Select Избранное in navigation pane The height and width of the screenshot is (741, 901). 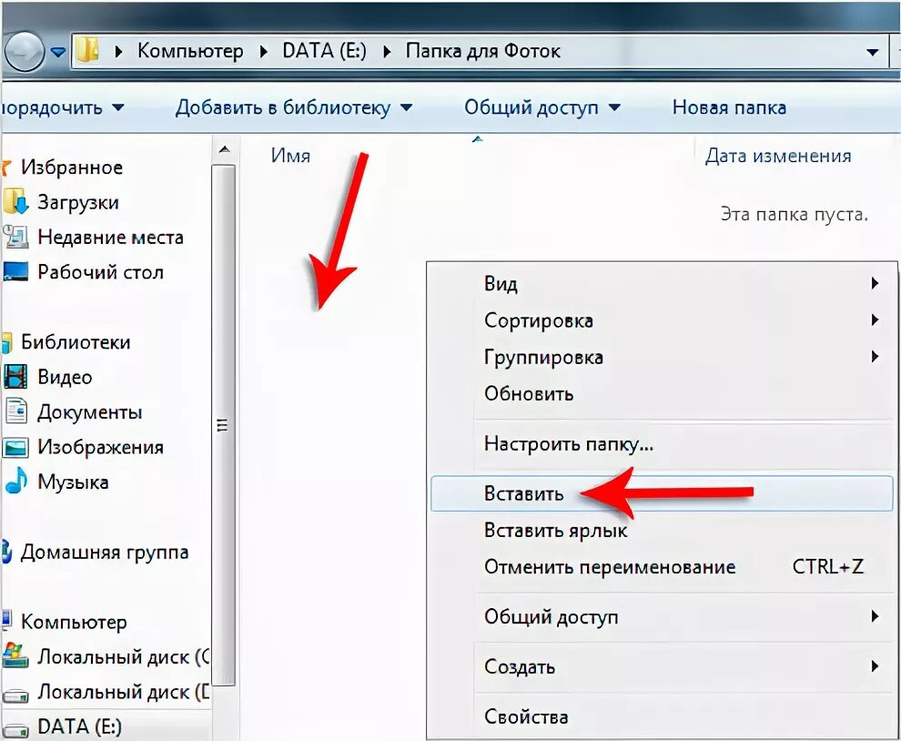(x=72, y=167)
